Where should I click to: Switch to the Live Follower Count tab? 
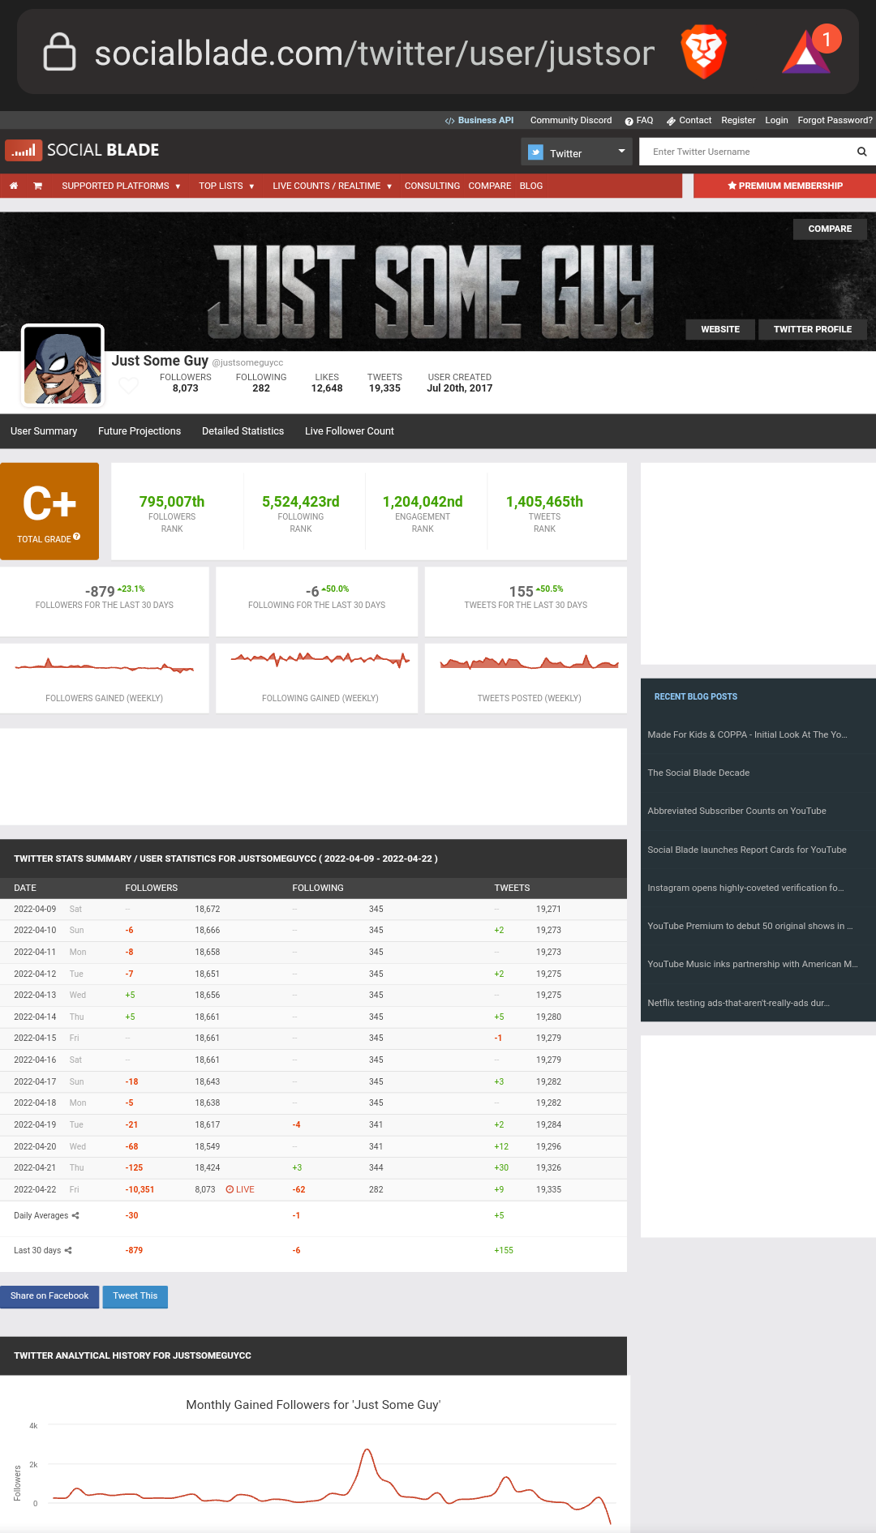click(350, 431)
